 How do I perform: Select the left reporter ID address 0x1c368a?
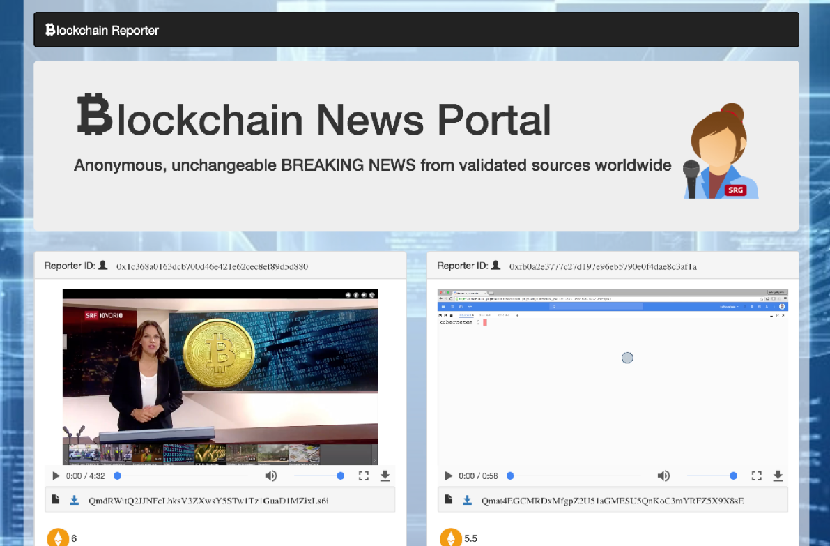tap(212, 266)
